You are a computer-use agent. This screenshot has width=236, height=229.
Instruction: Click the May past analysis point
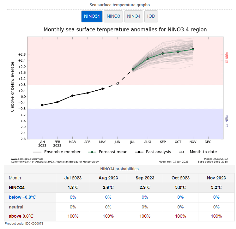103,89
